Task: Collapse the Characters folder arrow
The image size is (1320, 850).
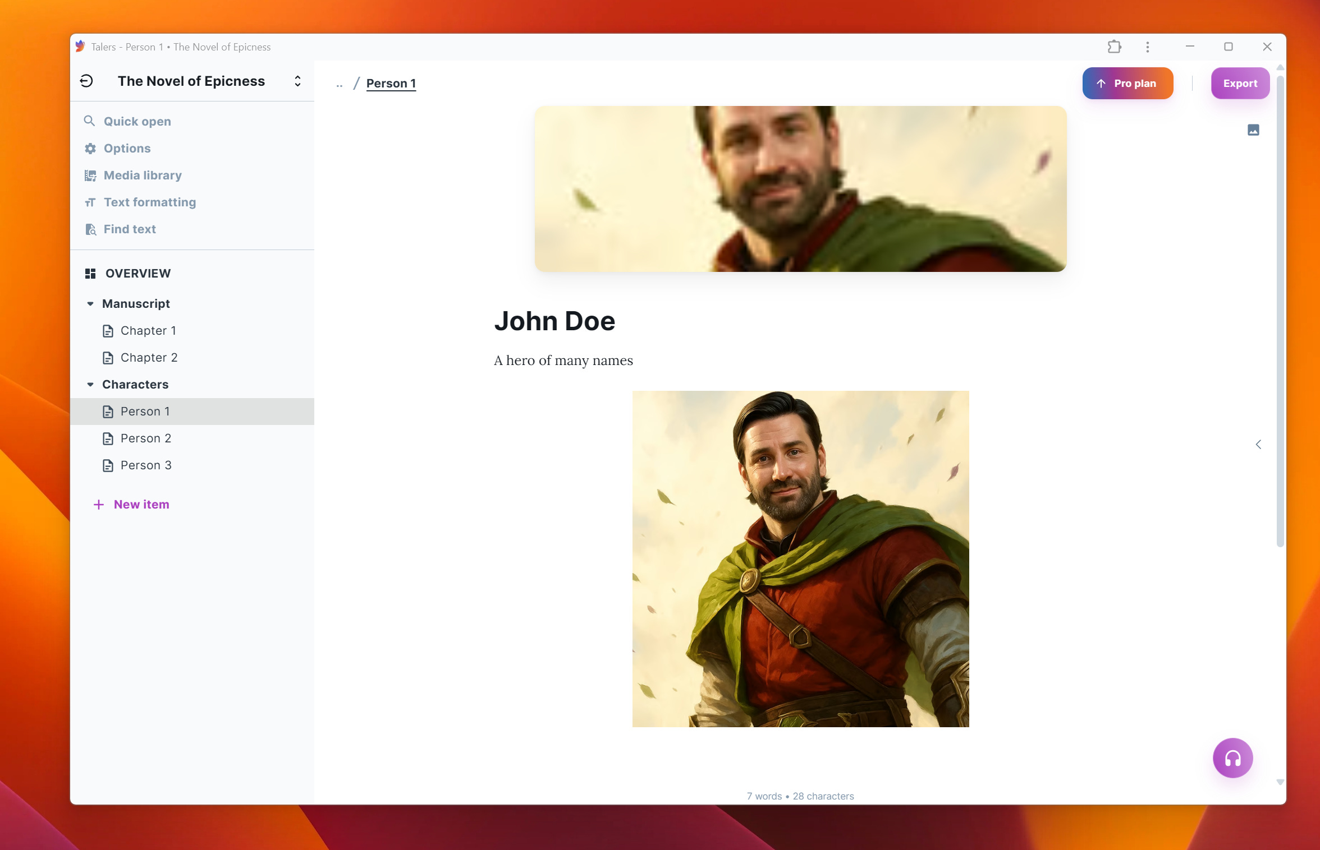Action: [x=90, y=384]
